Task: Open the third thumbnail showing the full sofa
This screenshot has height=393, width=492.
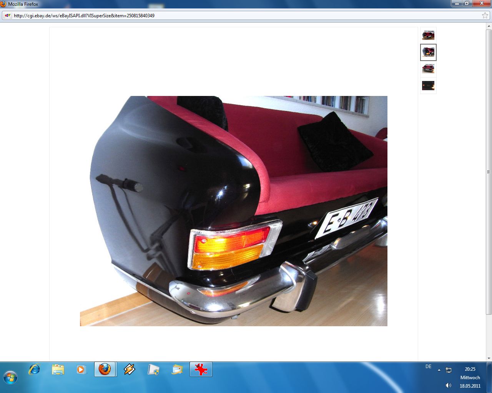Action: tap(428, 69)
